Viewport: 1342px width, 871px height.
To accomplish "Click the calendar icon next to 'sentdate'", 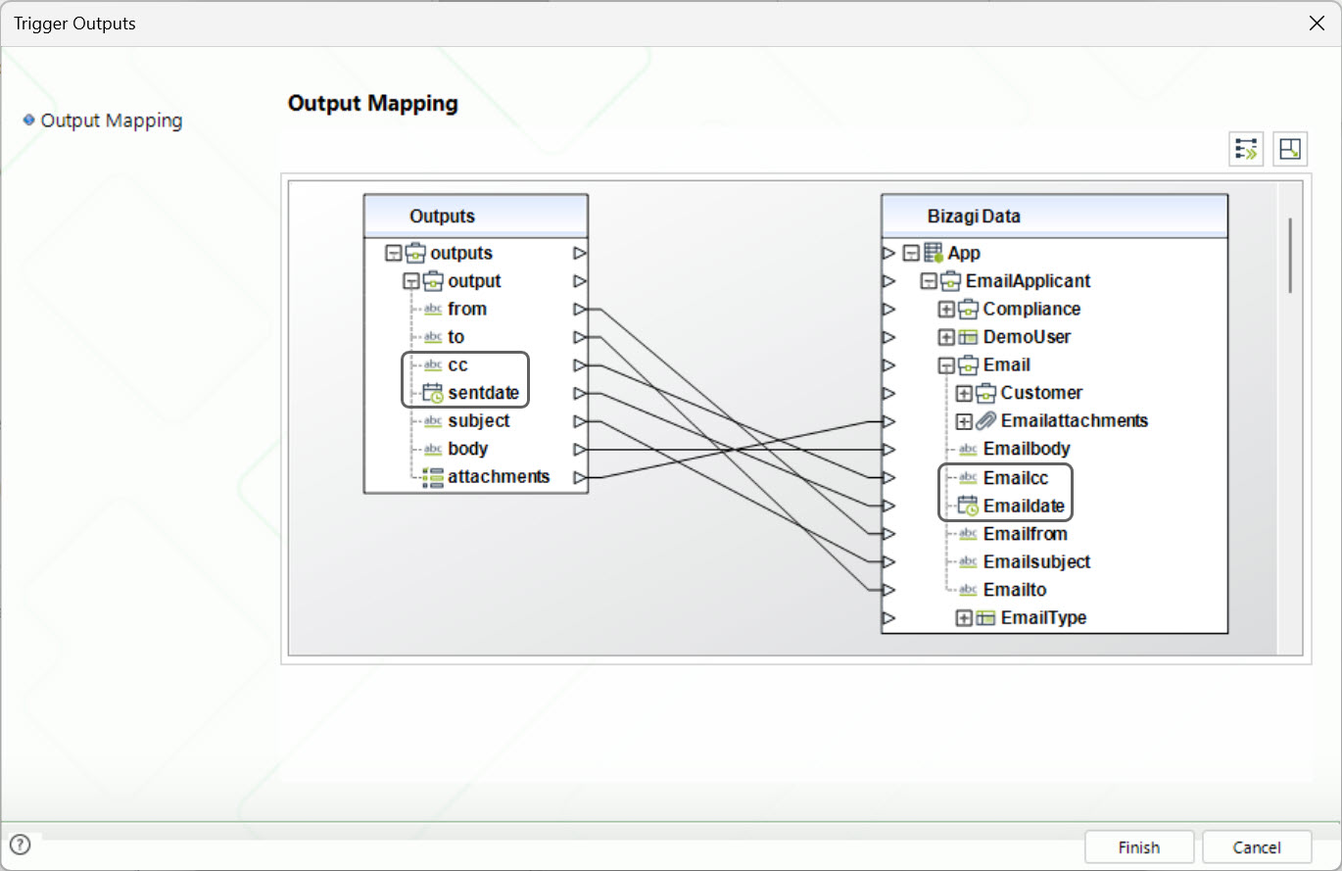I will (x=433, y=393).
